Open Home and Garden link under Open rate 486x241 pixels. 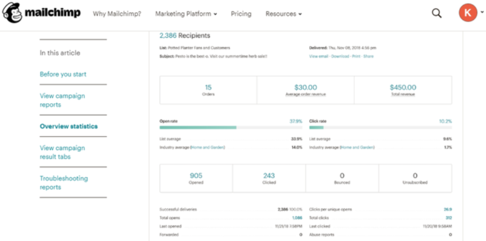pos(207,148)
